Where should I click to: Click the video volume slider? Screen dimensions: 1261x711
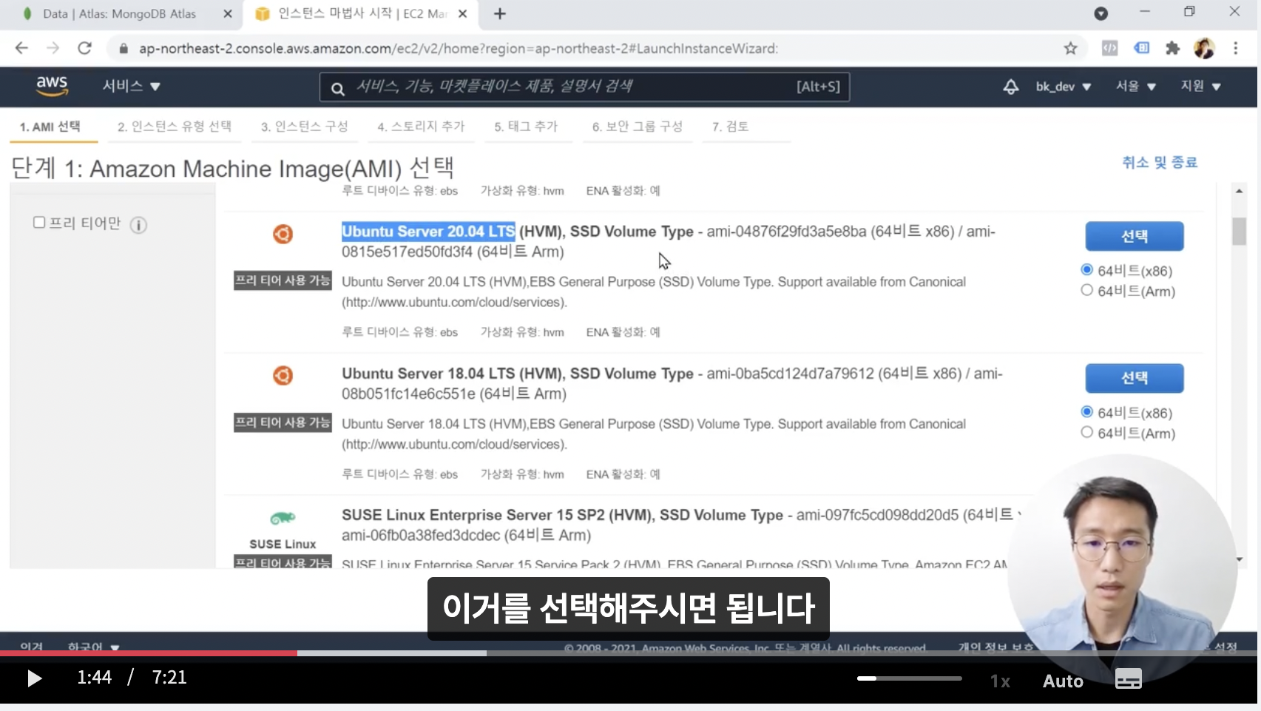click(910, 678)
